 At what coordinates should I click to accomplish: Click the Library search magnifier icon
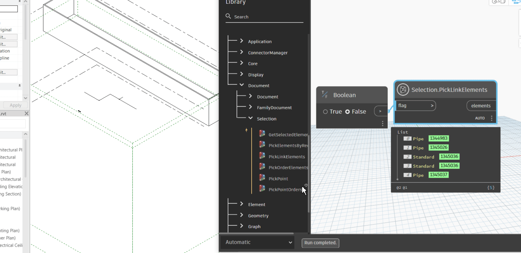[x=228, y=17]
